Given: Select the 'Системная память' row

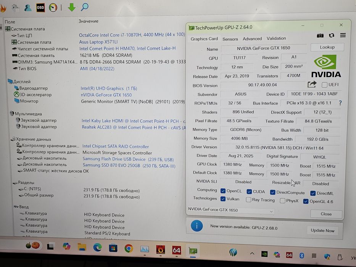Looking at the screenshot, I should (x=72, y=55).
